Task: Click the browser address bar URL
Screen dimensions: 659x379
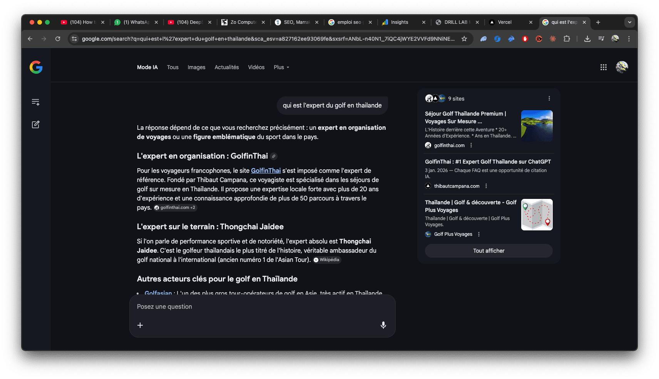Action: pyautogui.click(x=268, y=39)
